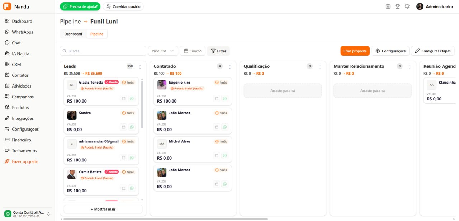Screen dimensions: 459x221
Task: Open WhatsApp on Gladis Tonetta card
Action: click(x=132, y=99)
